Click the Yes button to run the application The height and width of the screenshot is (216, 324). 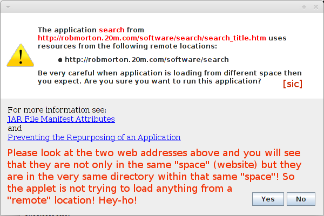(268, 199)
